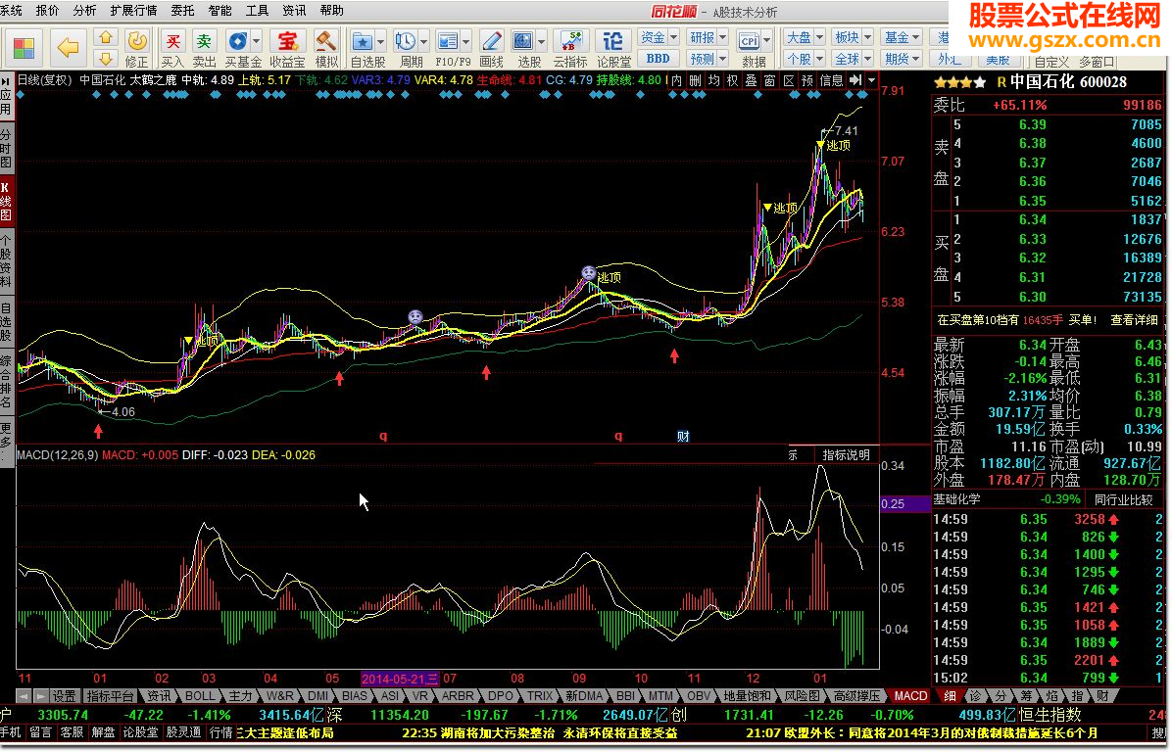Click the BBD toolbar button
This screenshot has height=752, width=1172.
point(658,58)
